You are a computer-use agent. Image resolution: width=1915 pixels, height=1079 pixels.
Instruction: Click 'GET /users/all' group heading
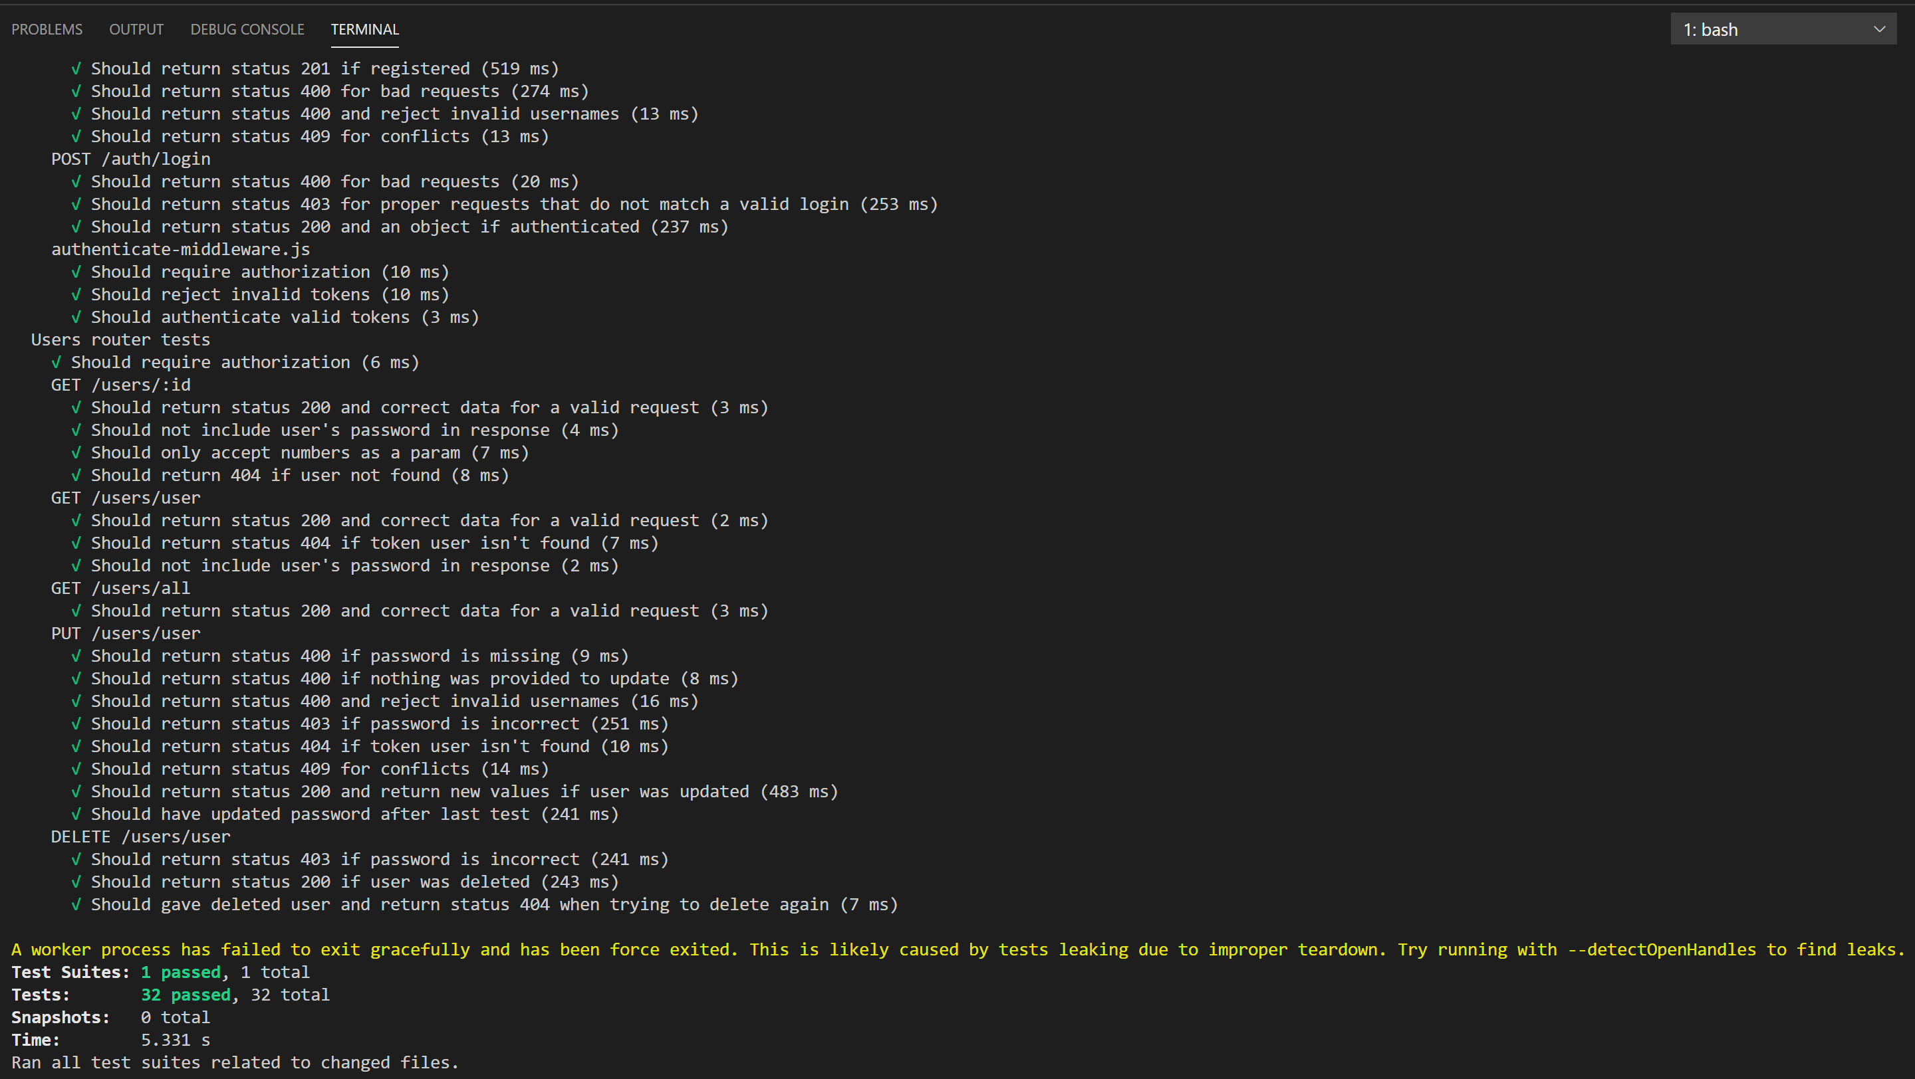point(120,588)
